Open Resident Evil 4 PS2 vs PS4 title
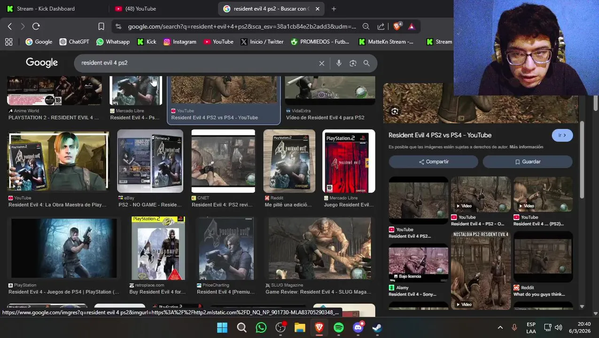 (440, 135)
